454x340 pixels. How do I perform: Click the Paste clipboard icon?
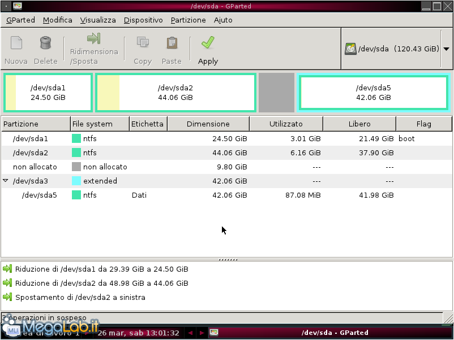[172, 42]
